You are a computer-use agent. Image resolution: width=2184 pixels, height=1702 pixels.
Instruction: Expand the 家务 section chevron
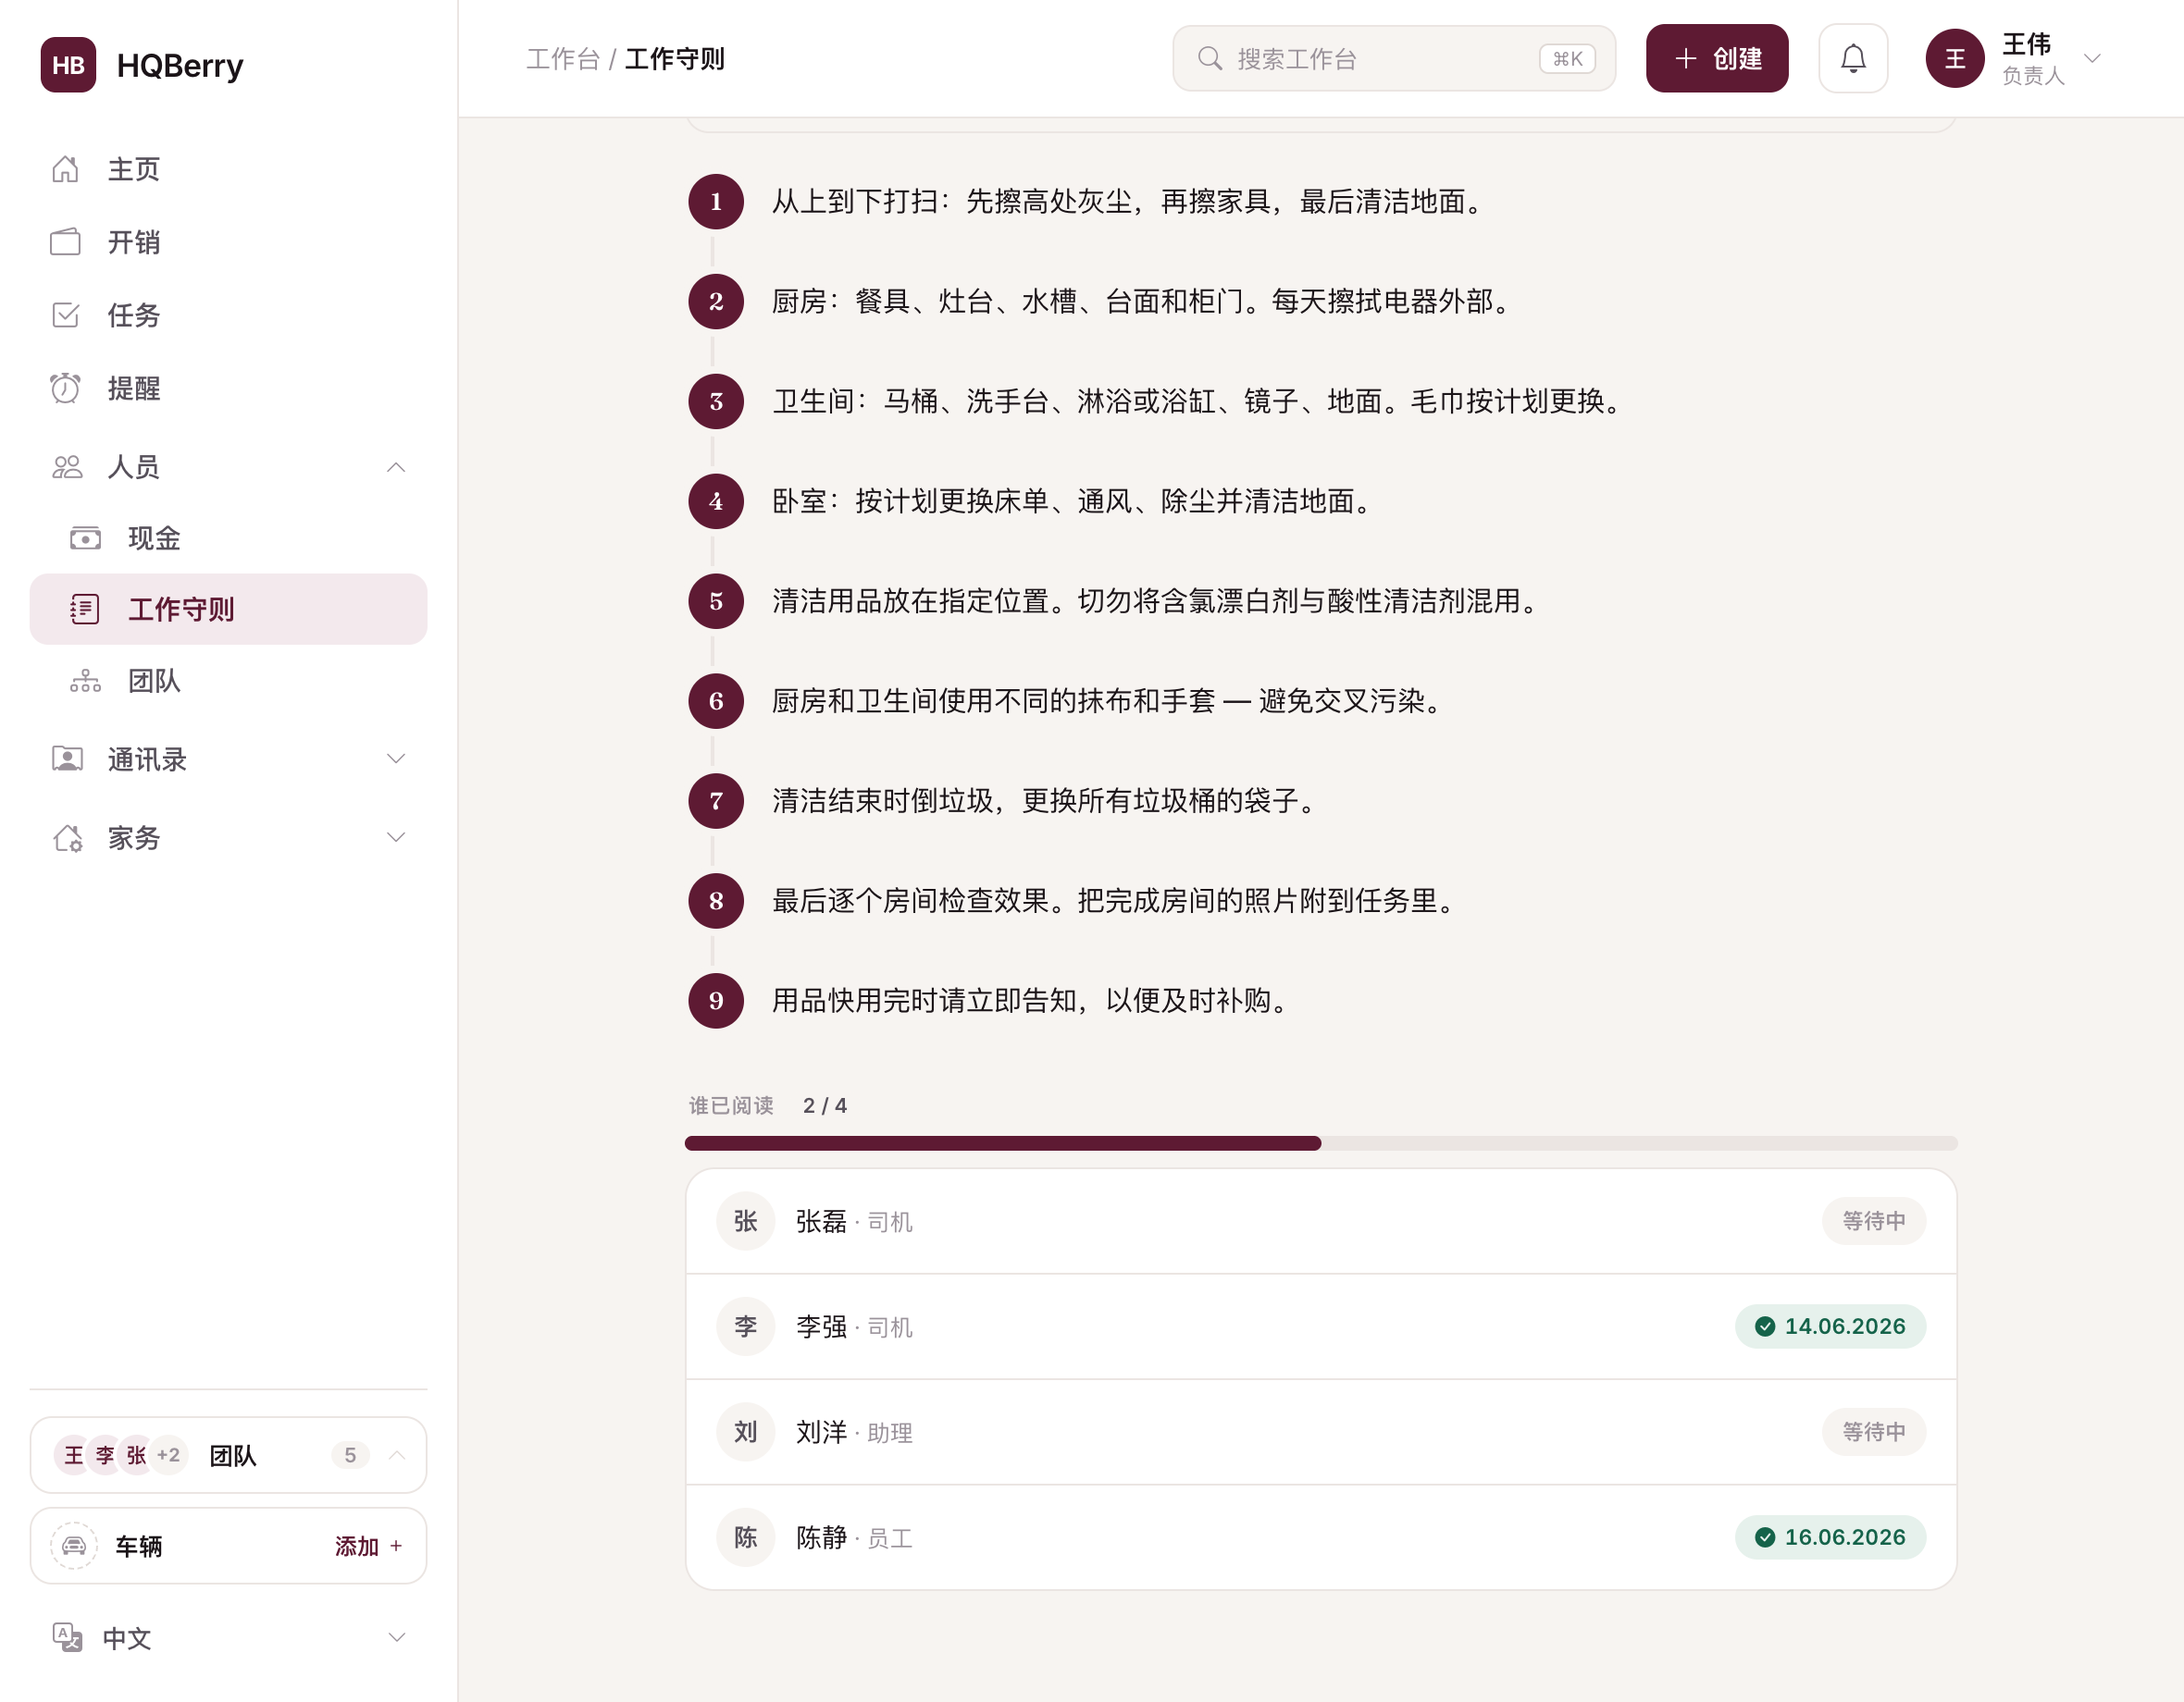(396, 837)
